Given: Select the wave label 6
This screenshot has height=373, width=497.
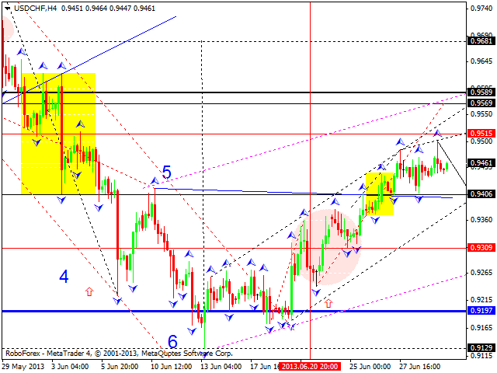Looking at the screenshot, I should [x=173, y=341].
